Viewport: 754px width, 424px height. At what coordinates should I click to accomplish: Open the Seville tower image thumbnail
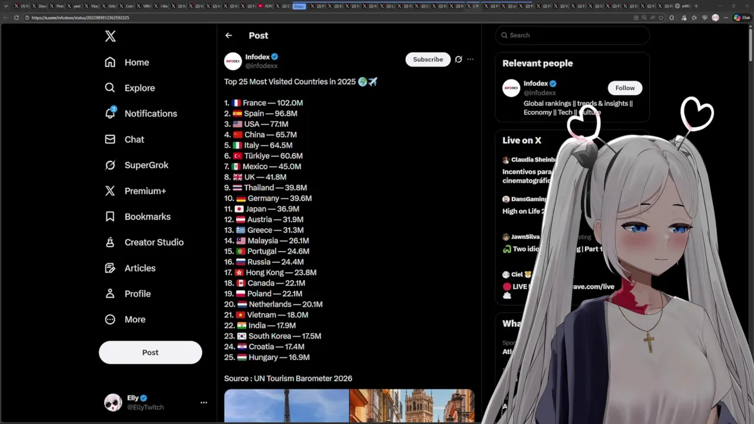(x=412, y=406)
